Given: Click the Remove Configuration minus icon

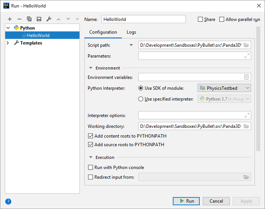Looking at the screenshot, I should (x=19, y=19).
